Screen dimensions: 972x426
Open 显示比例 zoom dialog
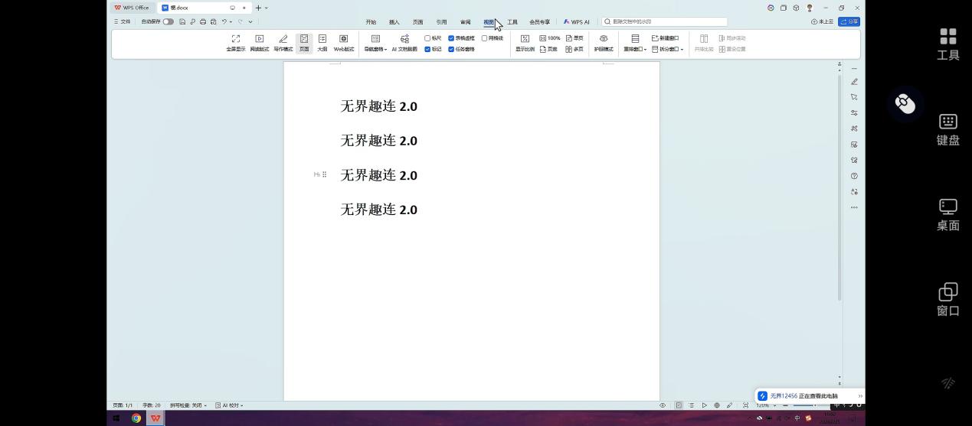click(525, 43)
